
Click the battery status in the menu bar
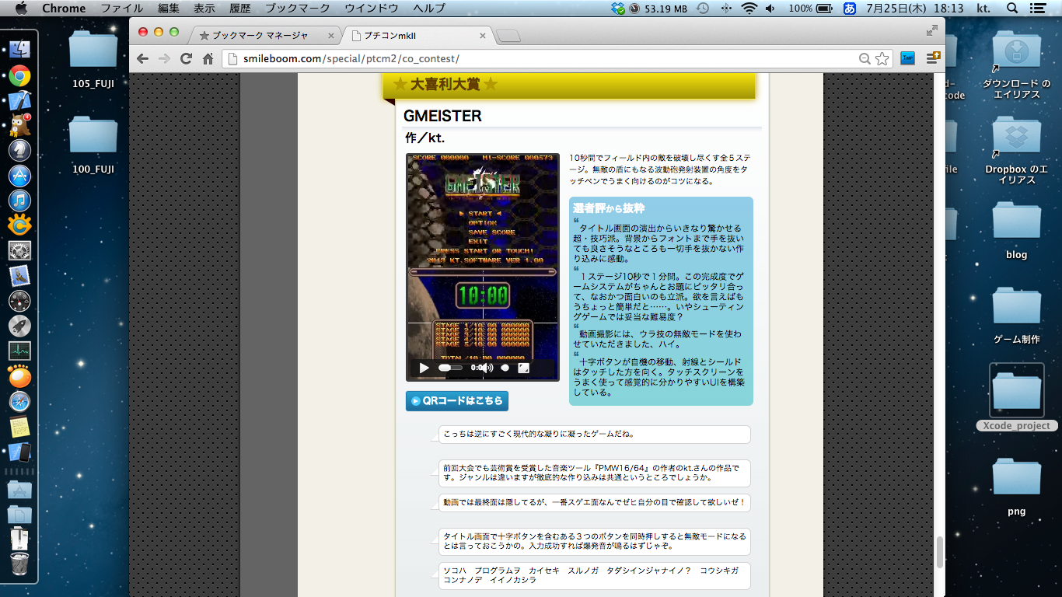point(812,9)
